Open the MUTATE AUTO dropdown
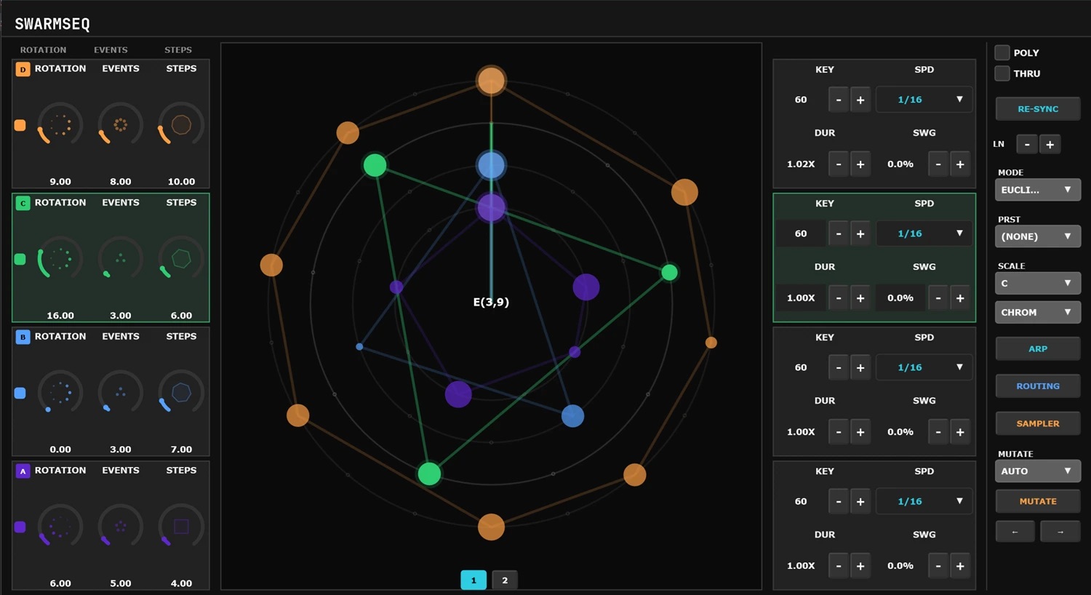Image resolution: width=1091 pixels, height=595 pixels. tap(1037, 471)
